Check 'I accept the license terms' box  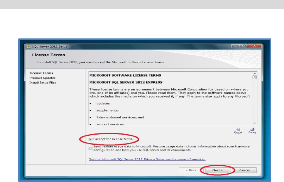click(x=91, y=139)
